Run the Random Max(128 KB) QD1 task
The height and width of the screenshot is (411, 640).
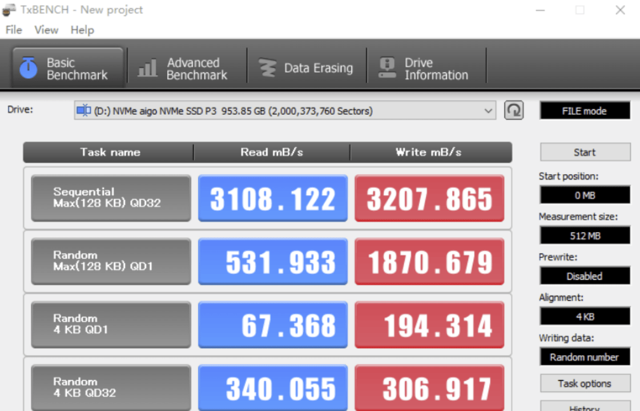point(111,261)
